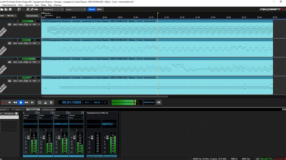Open fx for the third track

tap(30, 62)
